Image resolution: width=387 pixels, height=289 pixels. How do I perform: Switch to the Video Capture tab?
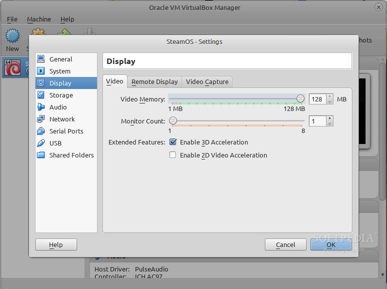click(x=207, y=81)
